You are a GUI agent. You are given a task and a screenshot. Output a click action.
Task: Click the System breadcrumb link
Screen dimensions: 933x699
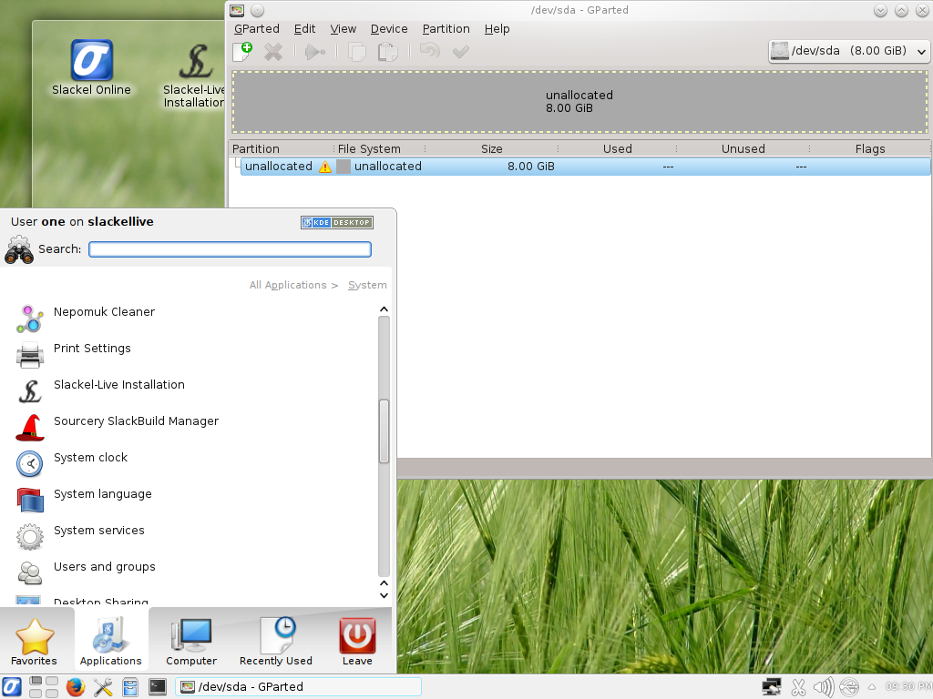367,285
